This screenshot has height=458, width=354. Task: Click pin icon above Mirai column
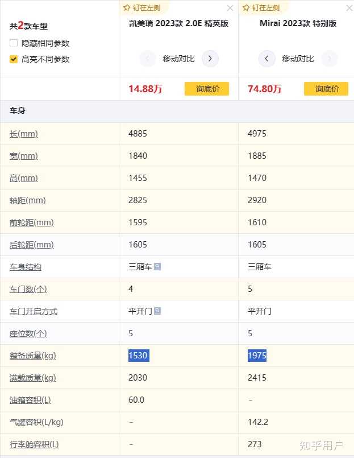click(245, 8)
